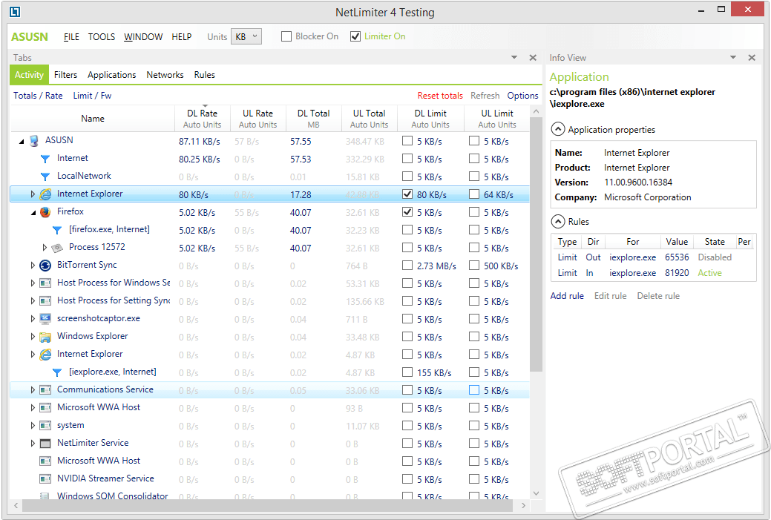Open the WINDOW menu
Image resolution: width=771 pixels, height=520 pixels.
[x=143, y=37]
